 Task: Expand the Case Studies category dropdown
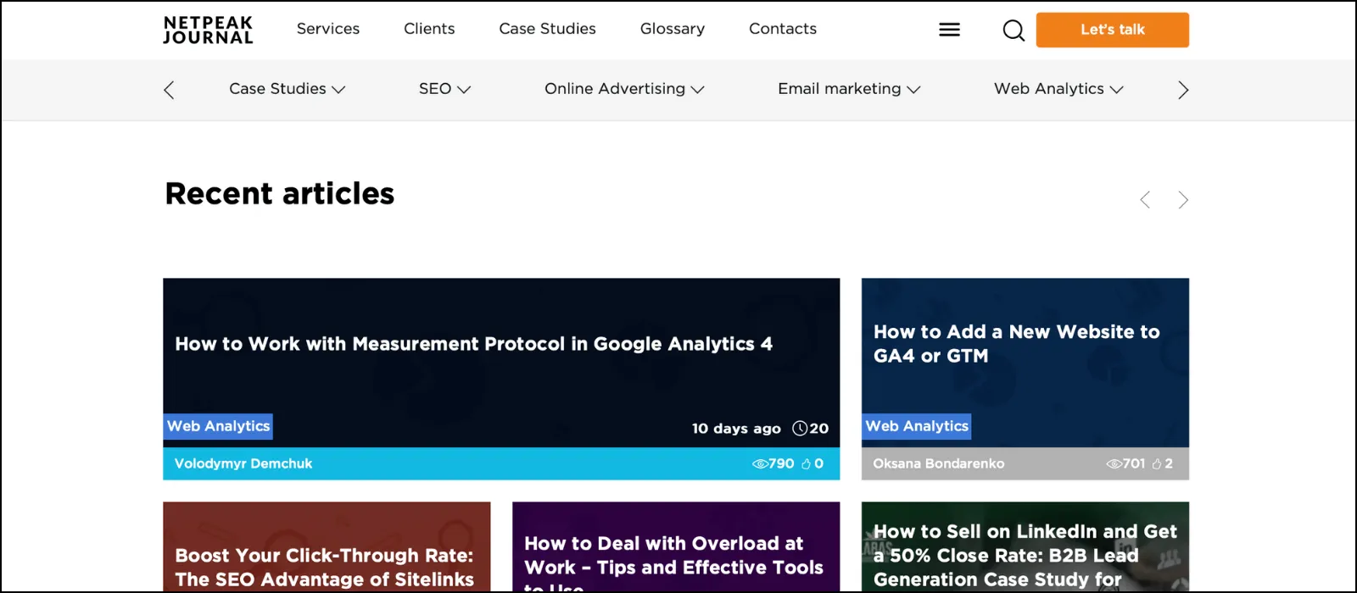(x=287, y=89)
